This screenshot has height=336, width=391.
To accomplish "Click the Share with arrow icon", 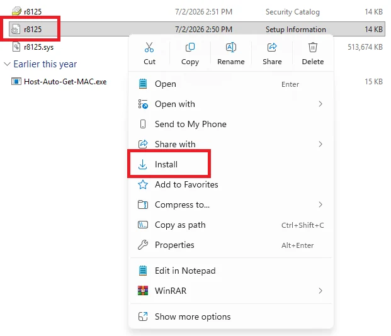I will 143,144.
